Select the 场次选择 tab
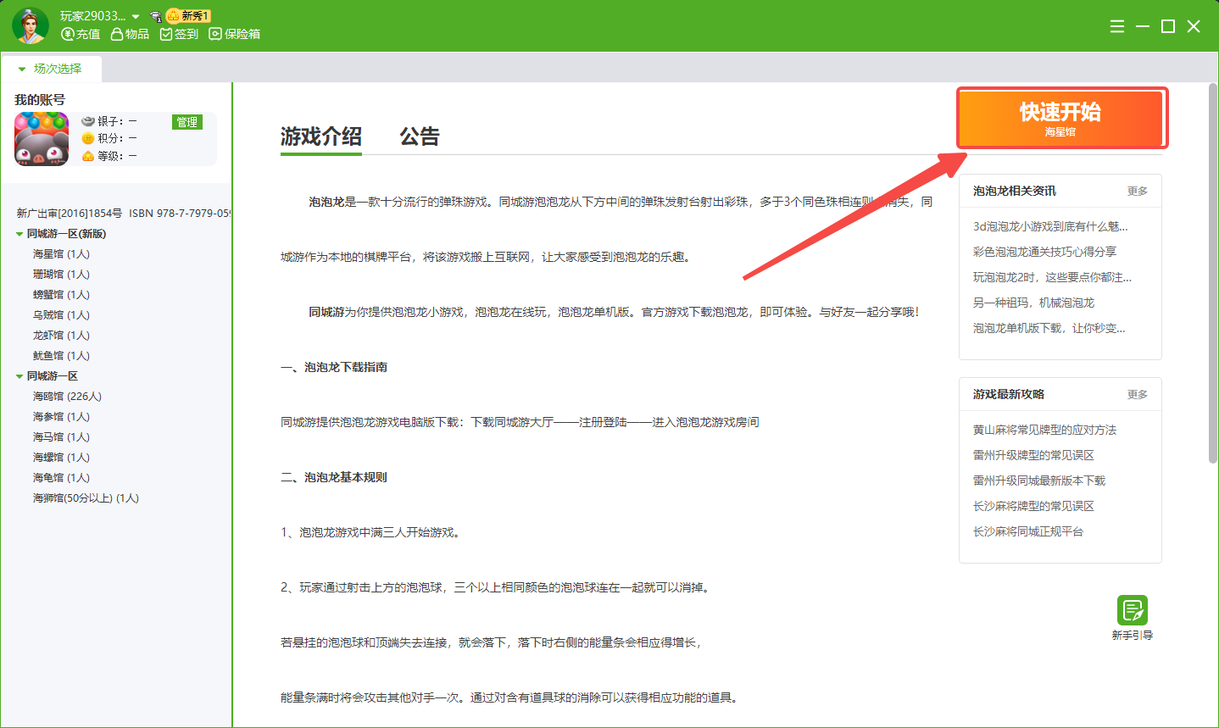 (52, 69)
